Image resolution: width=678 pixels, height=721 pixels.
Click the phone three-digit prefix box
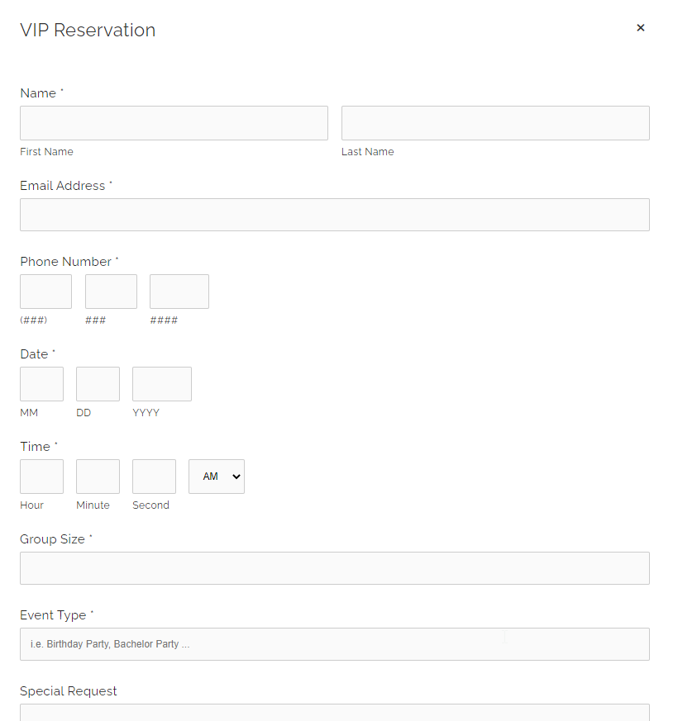(111, 292)
